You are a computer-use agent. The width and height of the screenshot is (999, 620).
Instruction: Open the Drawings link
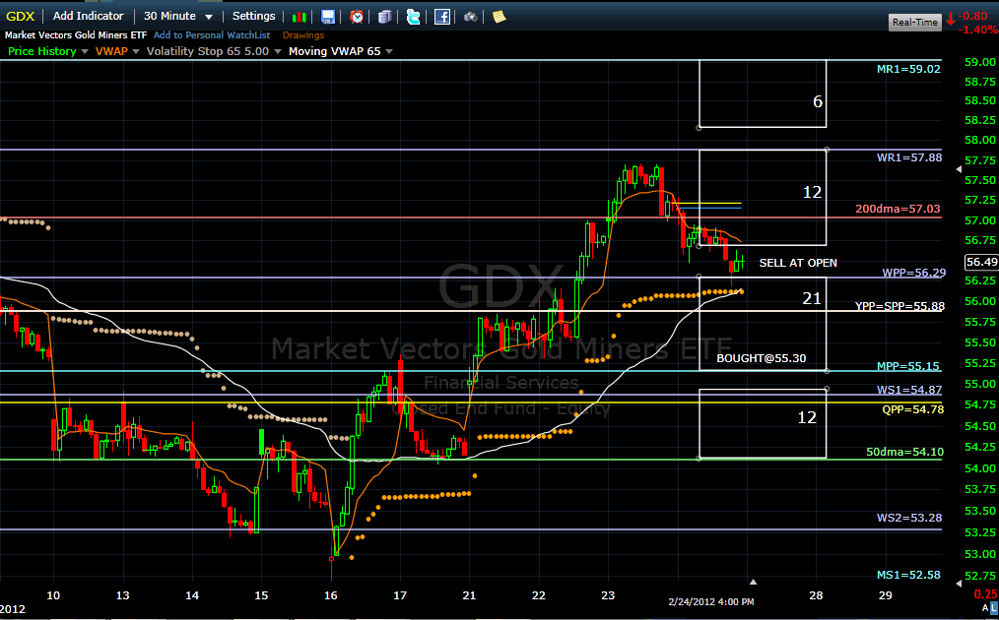tap(303, 35)
